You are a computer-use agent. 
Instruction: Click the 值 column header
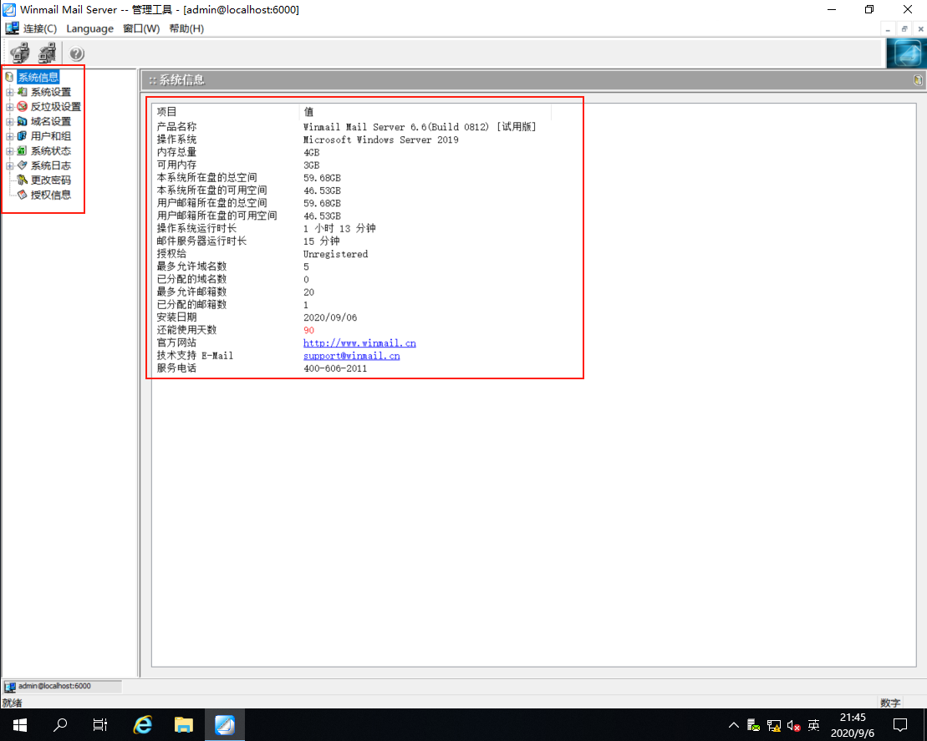[x=426, y=112]
